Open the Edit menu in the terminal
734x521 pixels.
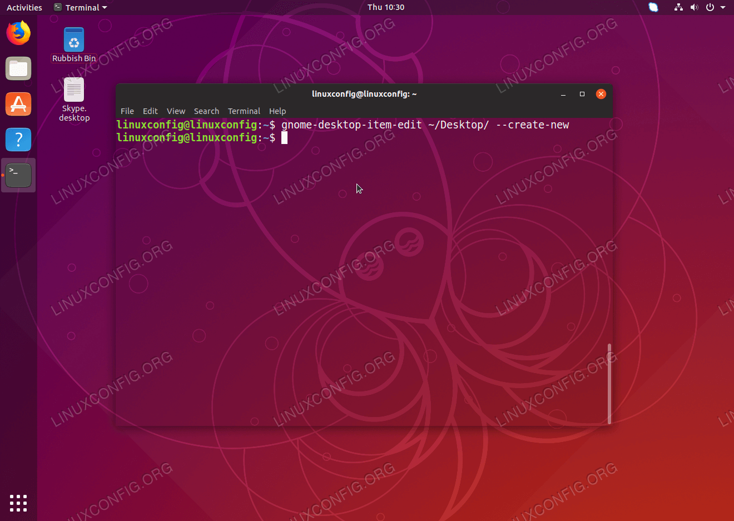coord(150,111)
